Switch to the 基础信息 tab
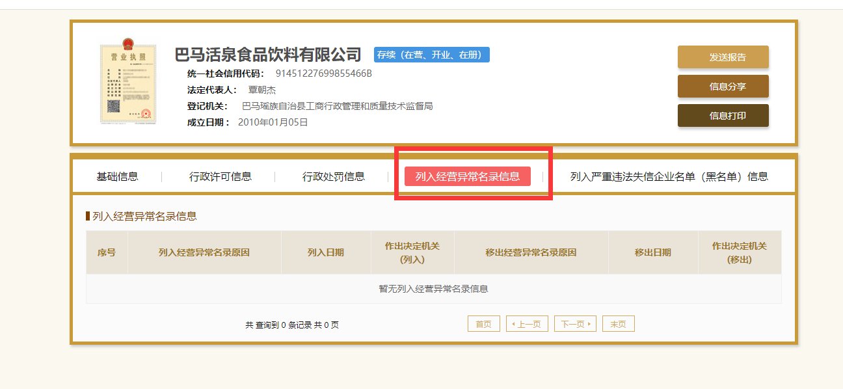843x389 pixels. [x=118, y=176]
